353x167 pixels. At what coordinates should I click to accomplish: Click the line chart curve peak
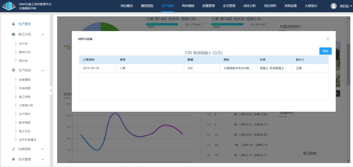click(115, 113)
